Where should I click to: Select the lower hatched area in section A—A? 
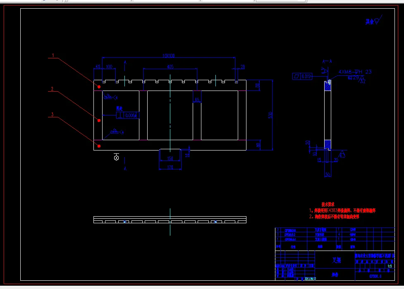(x=328, y=144)
